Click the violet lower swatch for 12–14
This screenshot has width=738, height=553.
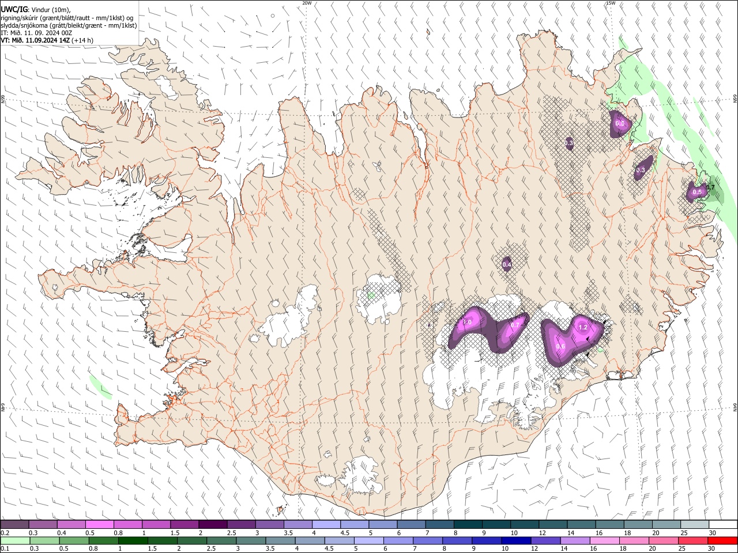pyautogui.click(x=545, y=541)
